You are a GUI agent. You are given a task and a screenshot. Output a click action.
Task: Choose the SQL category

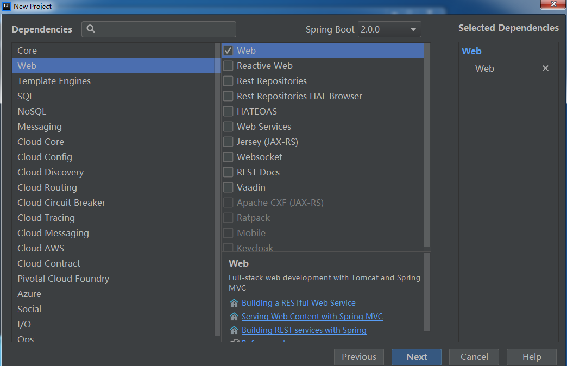coord(113,96)
